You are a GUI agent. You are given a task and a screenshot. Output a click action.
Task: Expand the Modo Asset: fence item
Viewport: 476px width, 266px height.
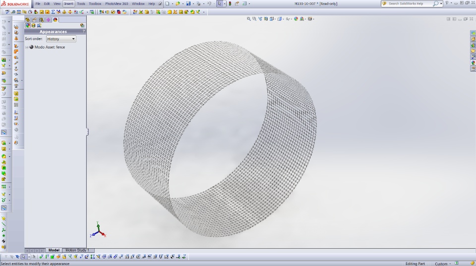pos(27,47)
